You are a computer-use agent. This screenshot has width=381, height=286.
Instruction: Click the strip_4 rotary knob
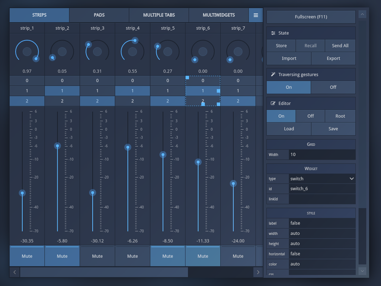point(132,52)
